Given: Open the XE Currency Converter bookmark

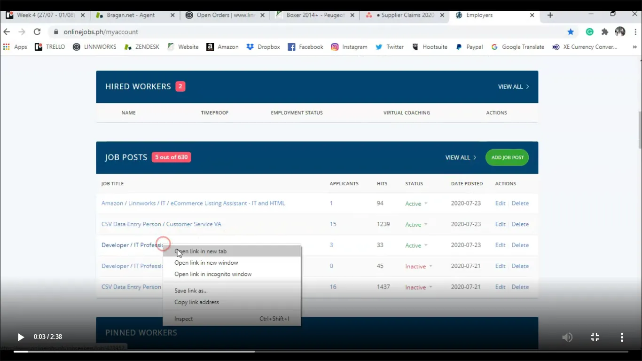Looking at the screenshot, I should [585, 47].
